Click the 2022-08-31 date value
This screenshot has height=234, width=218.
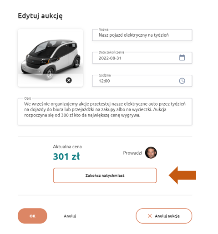pyautogui.click(x=110, y=58)
